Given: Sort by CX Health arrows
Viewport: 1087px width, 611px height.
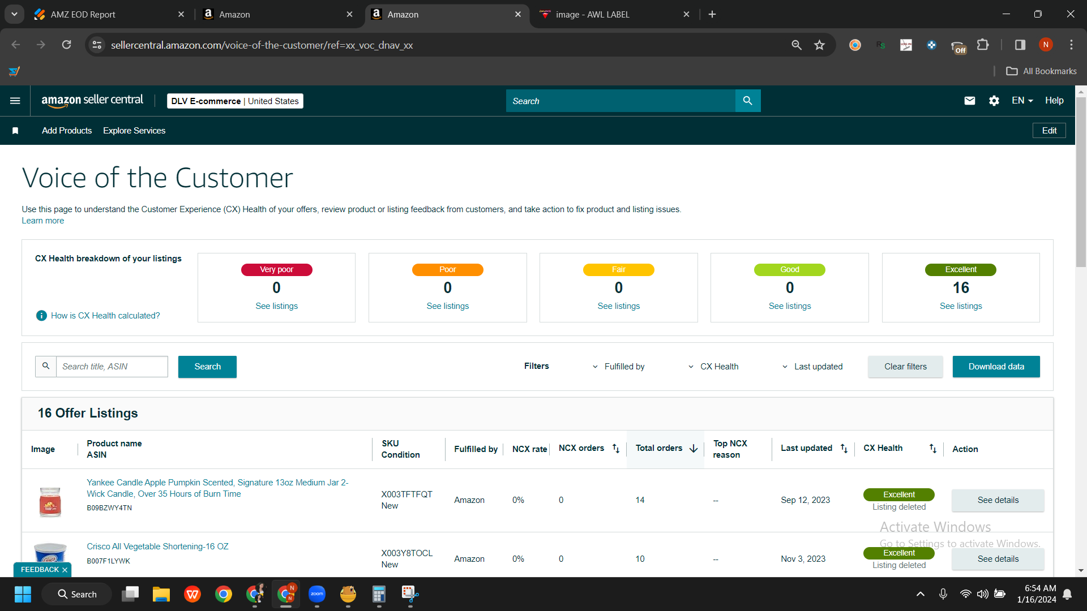Looking at the screenshot, I should (x=933, y=449).
